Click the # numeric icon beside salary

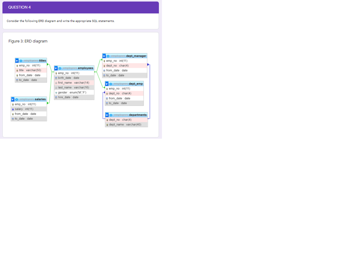13,109
